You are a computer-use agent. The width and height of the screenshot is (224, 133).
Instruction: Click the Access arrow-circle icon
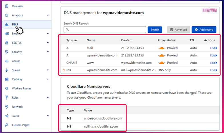click(7, 61)
